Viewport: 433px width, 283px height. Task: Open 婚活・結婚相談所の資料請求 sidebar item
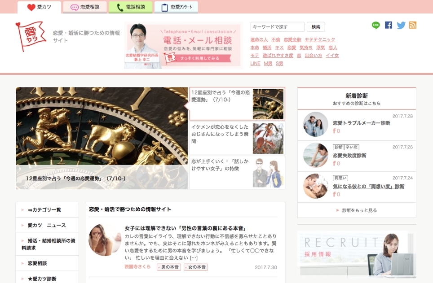click(x=47, y=244)
